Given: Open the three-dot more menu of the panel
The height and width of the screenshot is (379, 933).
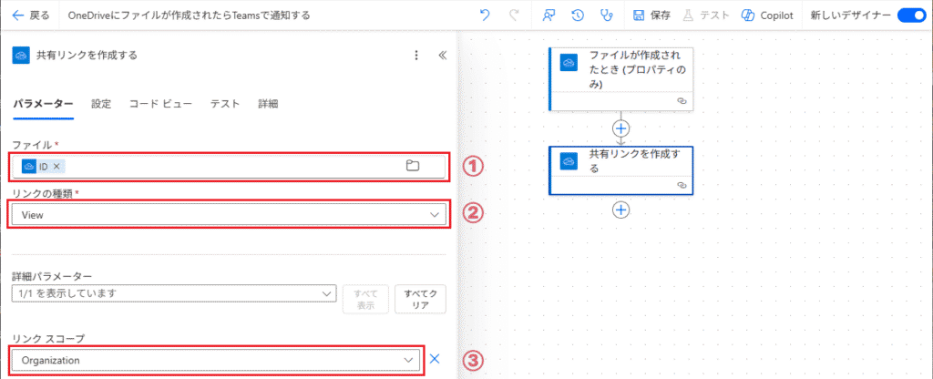Looking at the screenshot, I should (x=416, y=56).
